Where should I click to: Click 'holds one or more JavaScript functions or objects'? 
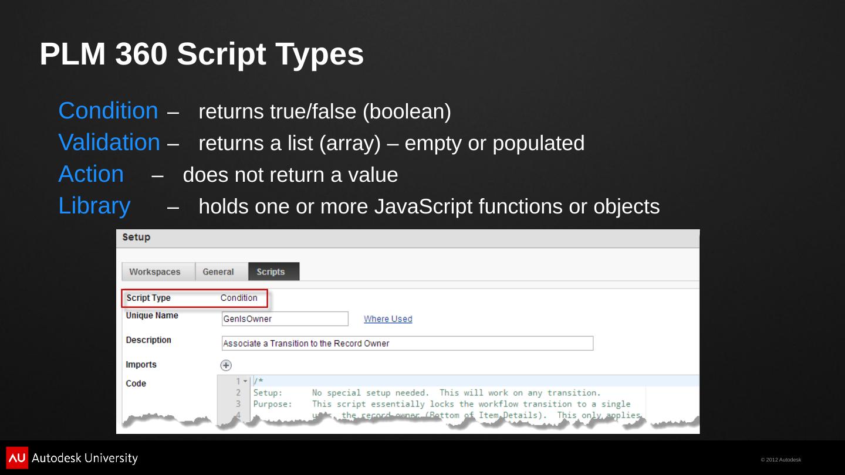coord(429,206)
